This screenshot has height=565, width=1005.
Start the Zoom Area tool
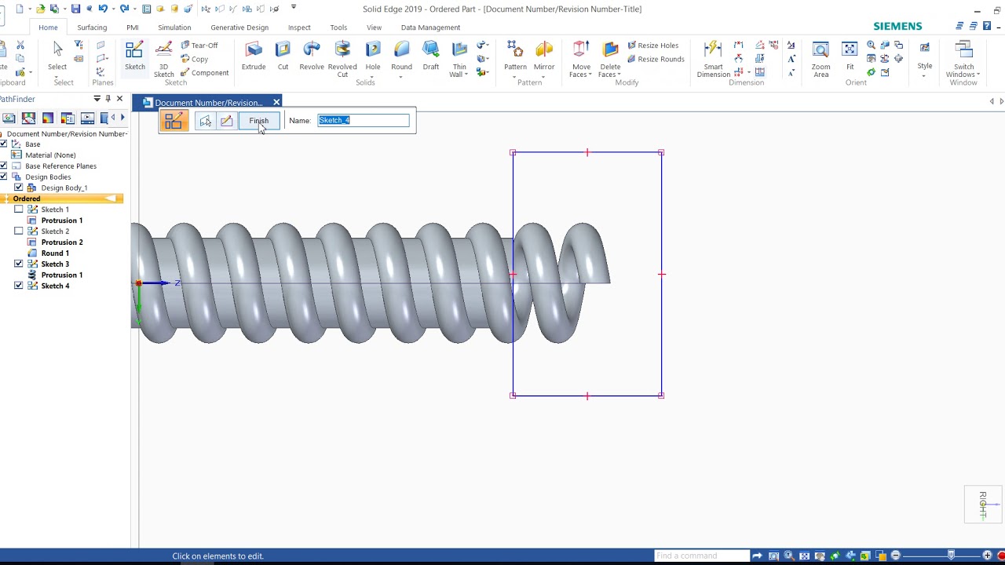click(x=820, y=59)
